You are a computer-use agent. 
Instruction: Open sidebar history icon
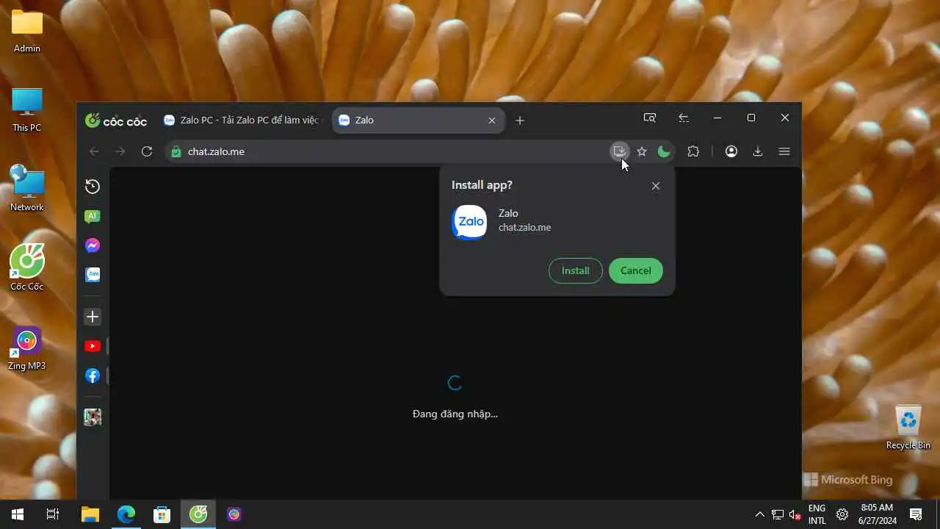click(93, 187)
